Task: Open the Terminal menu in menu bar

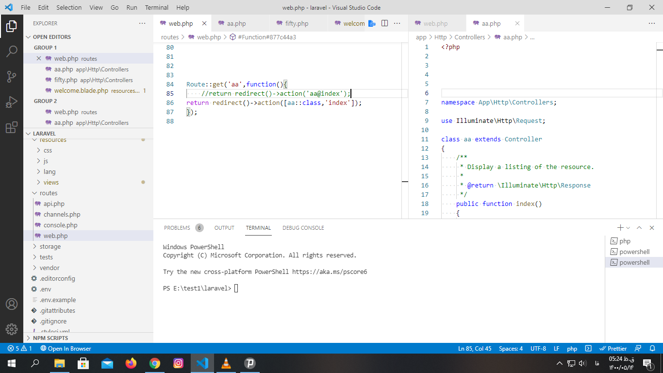Action: tap(157, 7)
